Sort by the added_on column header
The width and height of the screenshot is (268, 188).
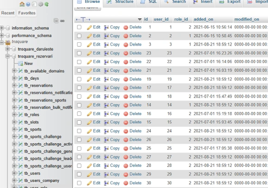(203, 19)
